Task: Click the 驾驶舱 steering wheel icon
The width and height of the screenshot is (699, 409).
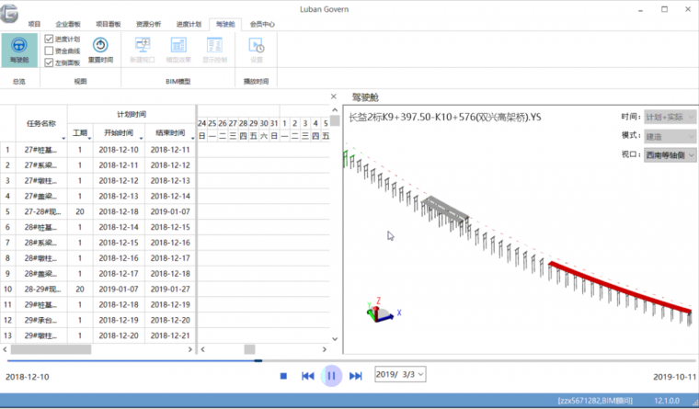Action: [19, 48]
